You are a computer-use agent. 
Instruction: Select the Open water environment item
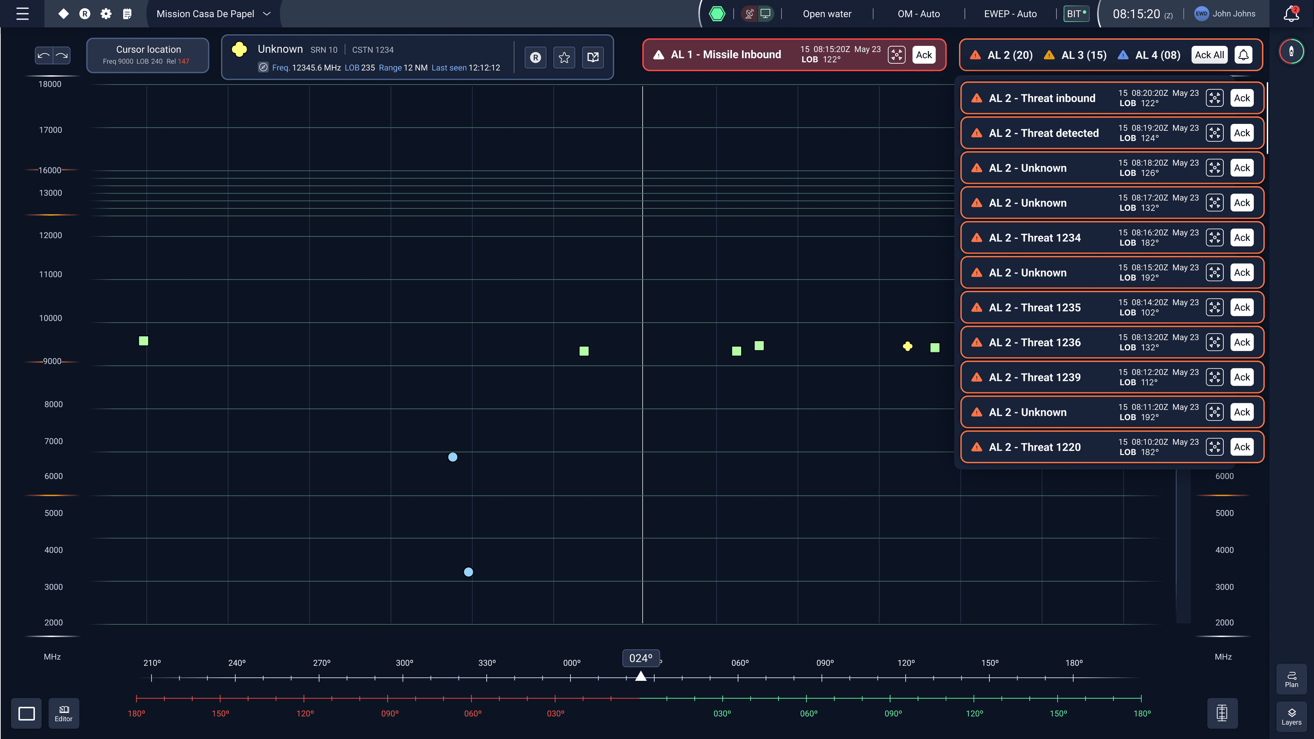click(827, 14)
